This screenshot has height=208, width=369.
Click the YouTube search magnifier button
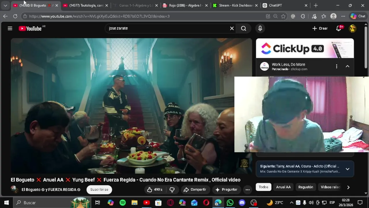pyautogui.click(x=244, y=28)
